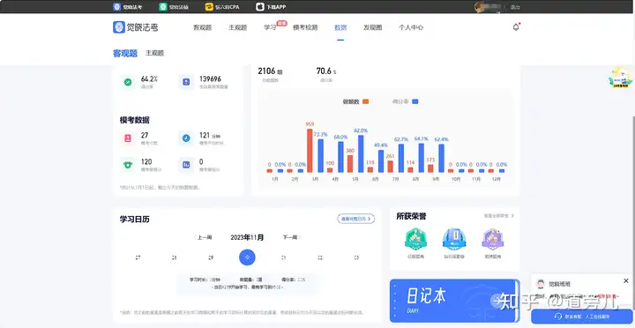The height and width of the screenshot is (328, 635).
Task: Close the customer service chat popup
Action: 625,280
